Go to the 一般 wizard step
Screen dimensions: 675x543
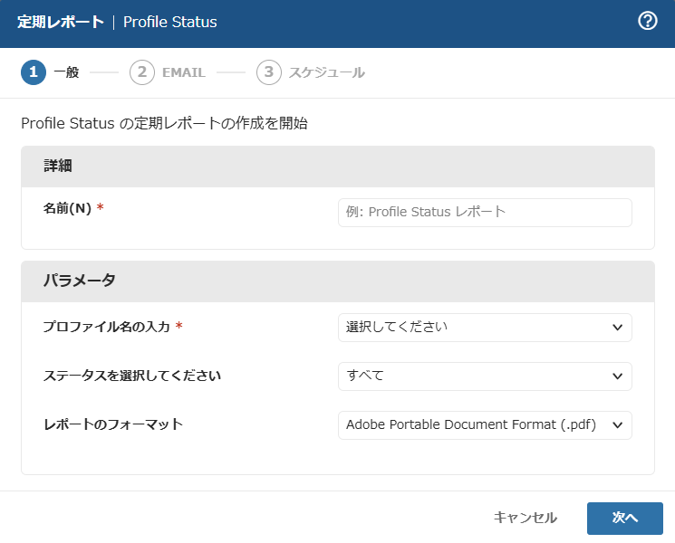click(66, 72)
